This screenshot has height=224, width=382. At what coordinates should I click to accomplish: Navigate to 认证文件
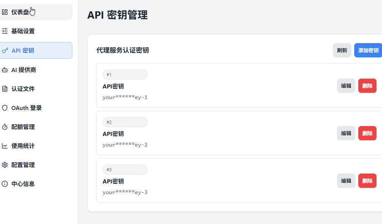pyautogui.click(x=36, y=89)
